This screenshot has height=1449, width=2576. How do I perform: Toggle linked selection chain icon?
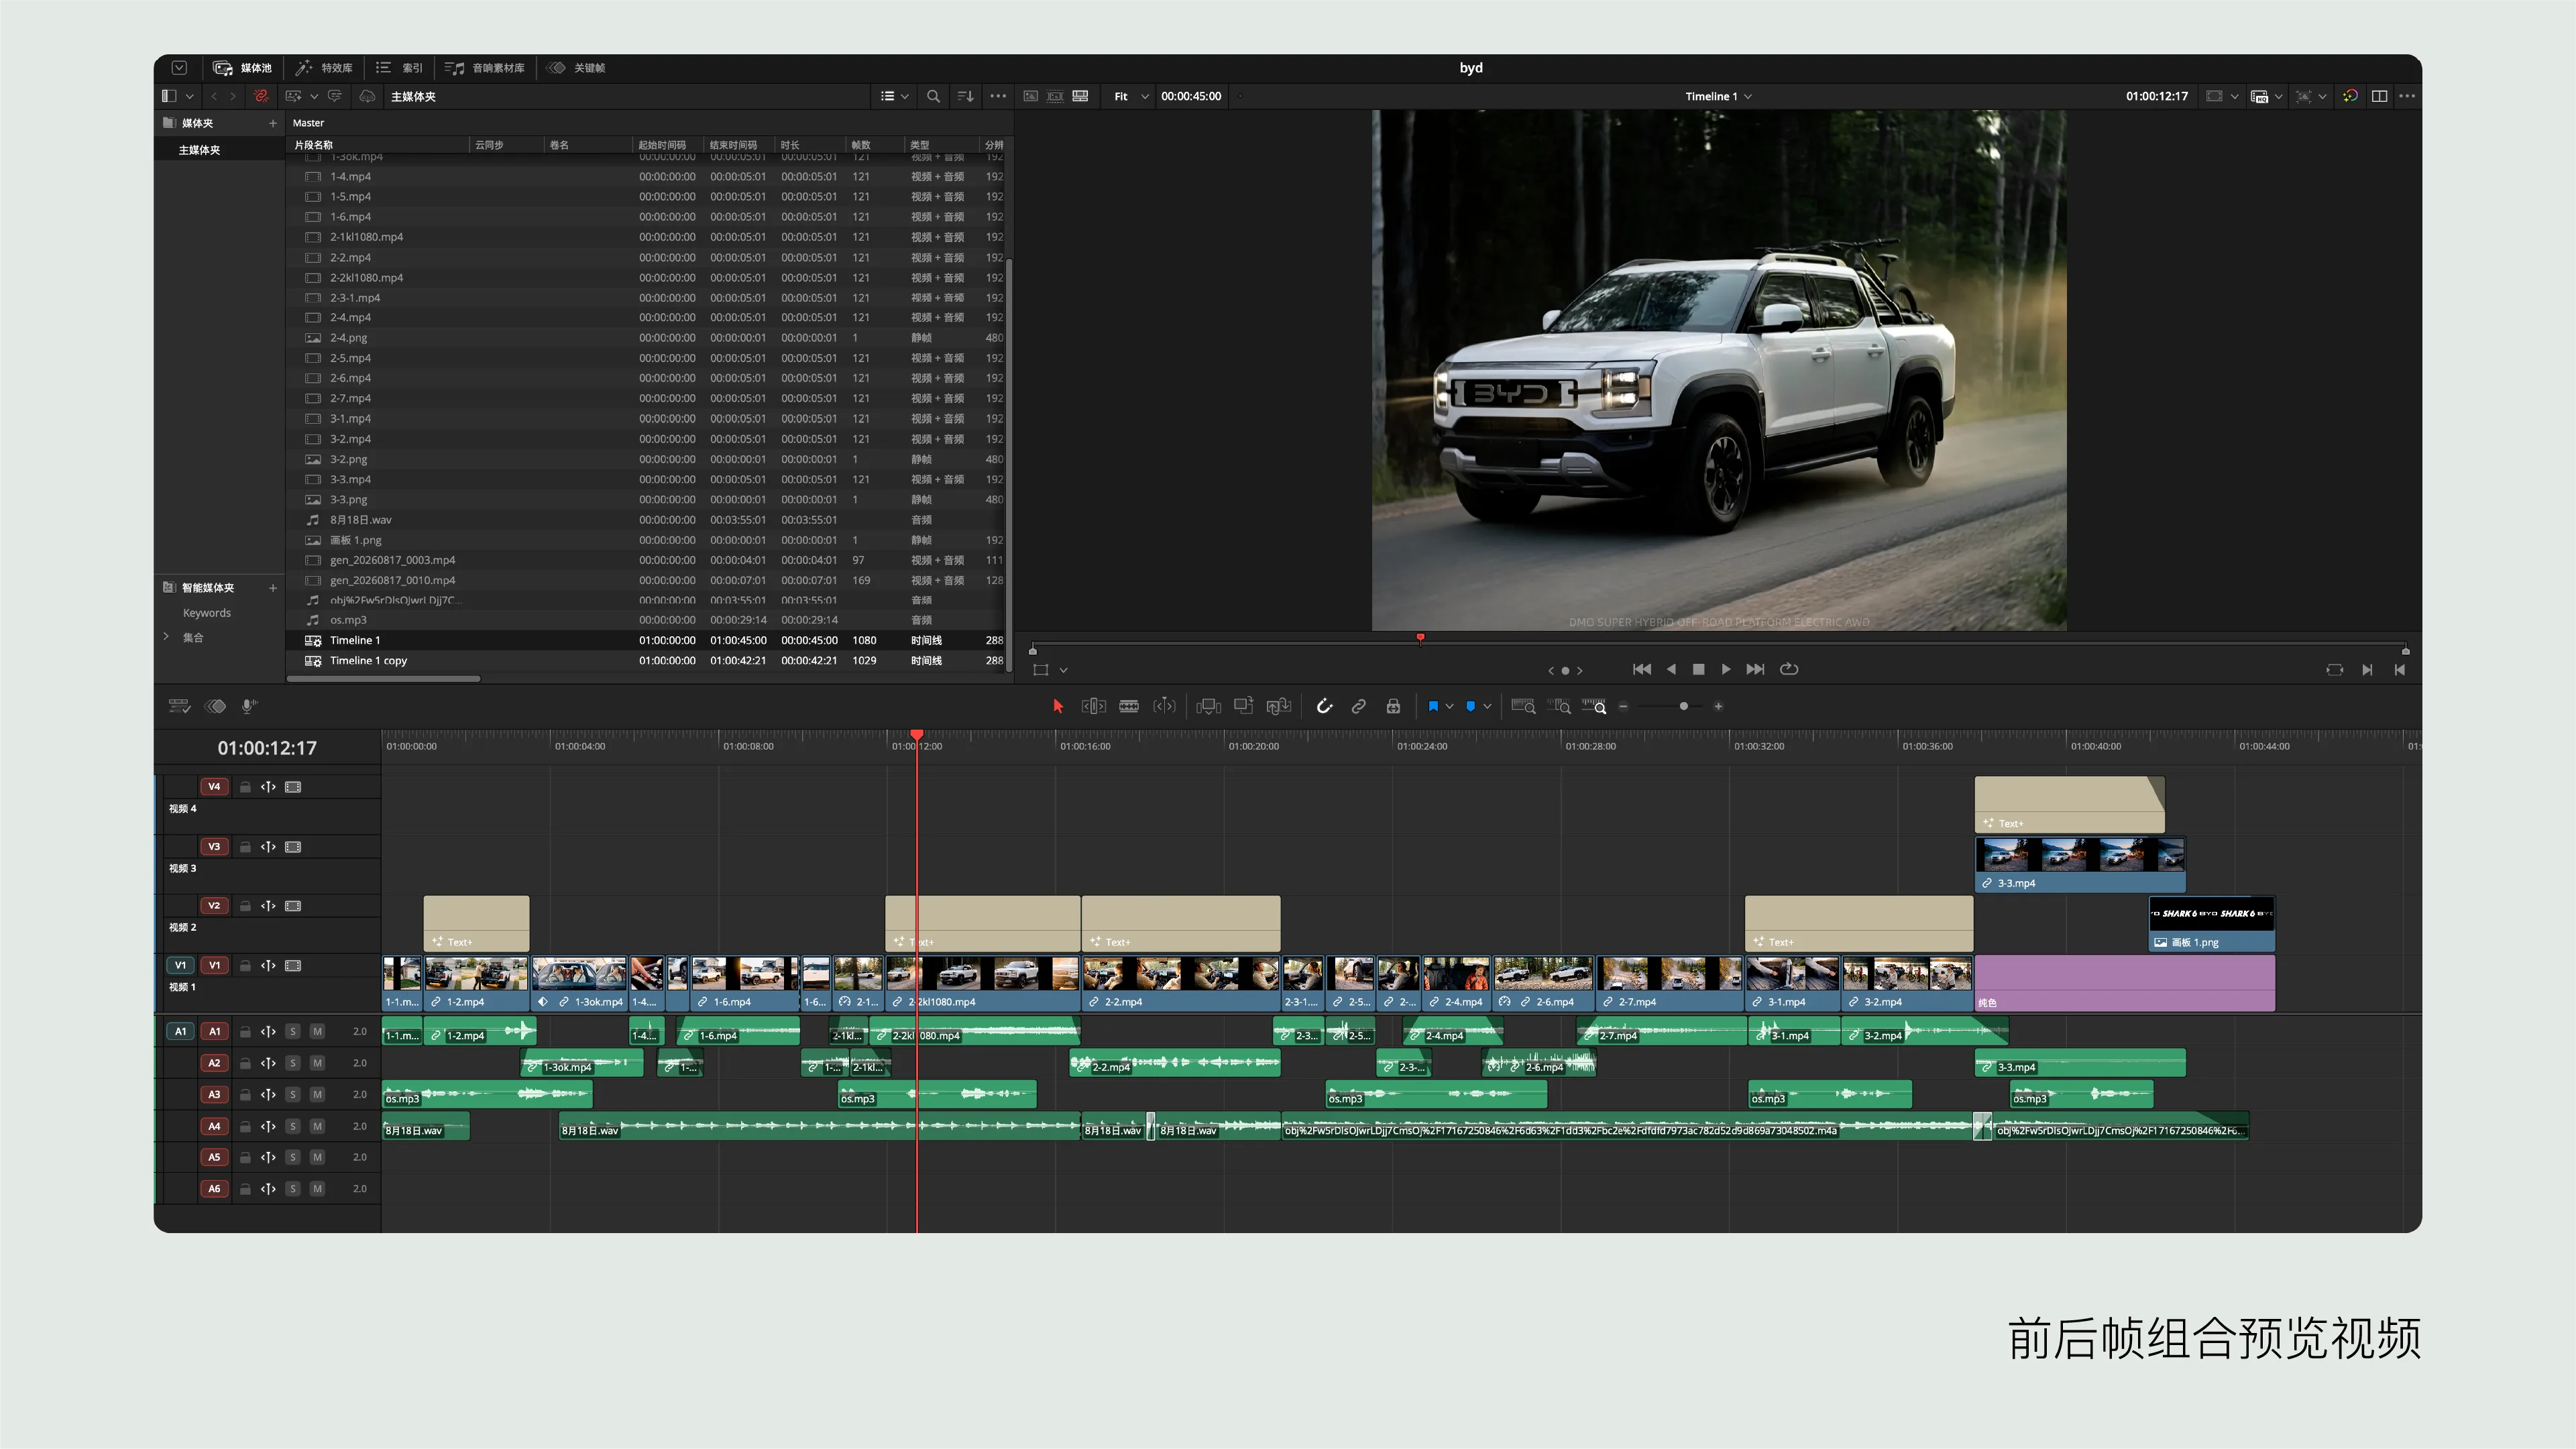[x=1358, y=706]
